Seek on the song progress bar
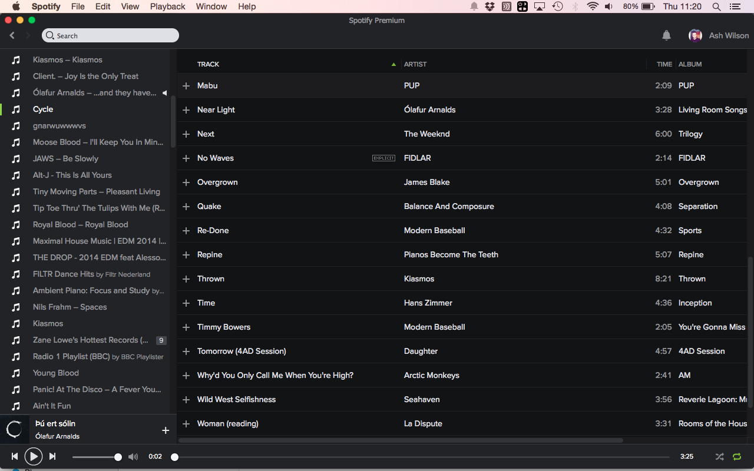This screenshot has height=471, width=754. (422, 457)
